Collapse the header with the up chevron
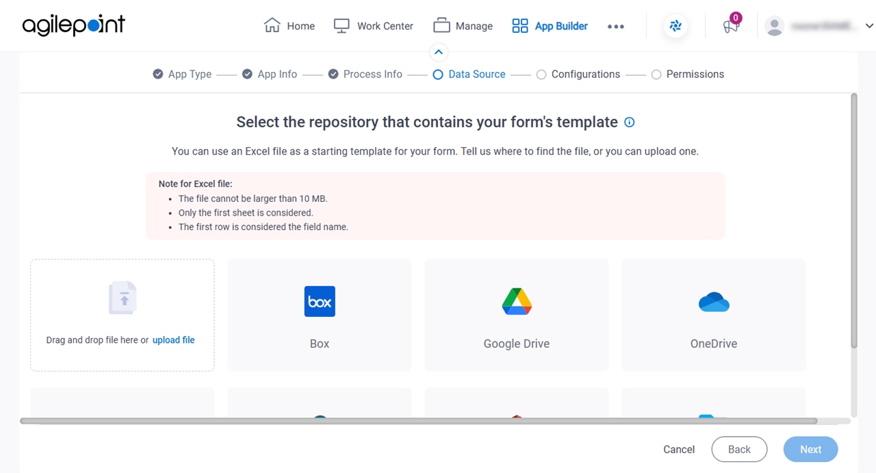 point(439,52)
